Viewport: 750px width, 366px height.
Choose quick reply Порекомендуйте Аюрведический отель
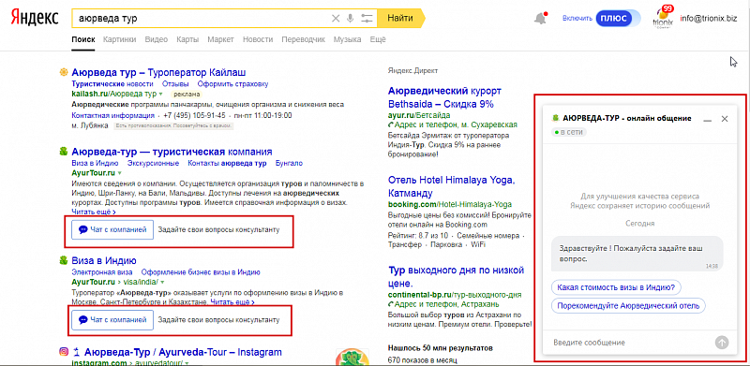coord(628,305)
